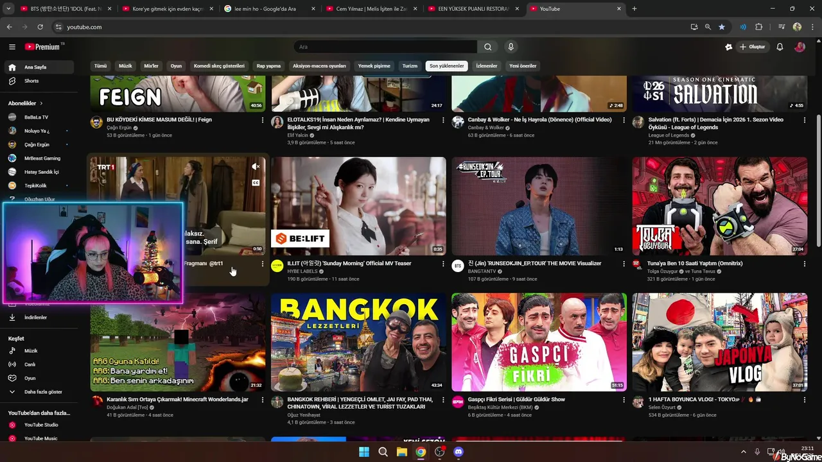Viewport: 822px width, 462px height.
Task: Open the Minecraft Wonderlands.jar video title
Action: 177,399
